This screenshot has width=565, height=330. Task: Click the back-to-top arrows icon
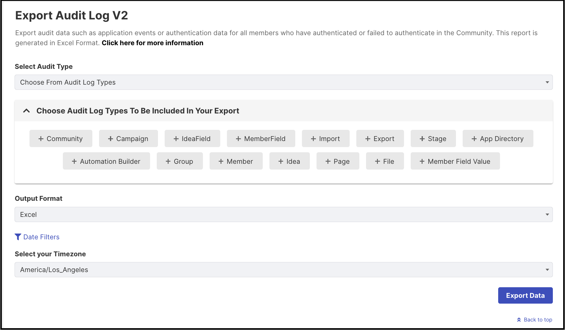[519, 319]
